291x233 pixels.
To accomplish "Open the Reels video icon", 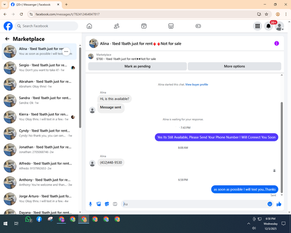I will tap(144, 26).
